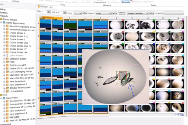Collapse the New Project tree node
Screen dimensions: 188x125
coord(1,98)
